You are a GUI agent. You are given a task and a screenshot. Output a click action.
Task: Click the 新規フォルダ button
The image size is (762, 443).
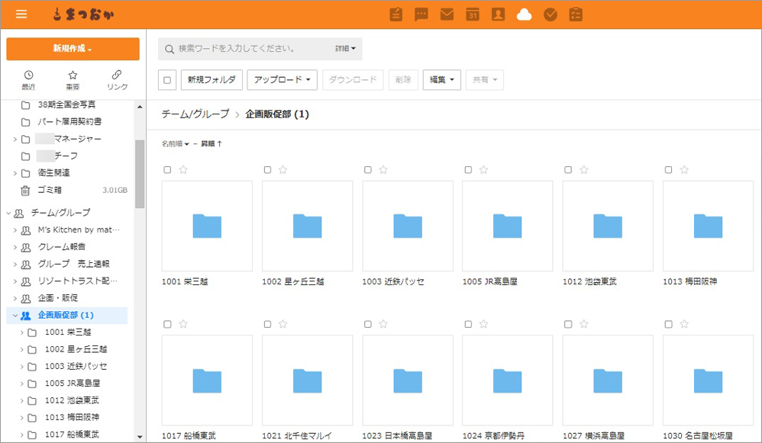click(x=211, y=80)
